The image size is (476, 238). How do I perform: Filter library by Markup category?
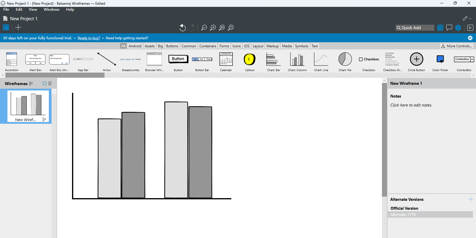click(272, 46)
